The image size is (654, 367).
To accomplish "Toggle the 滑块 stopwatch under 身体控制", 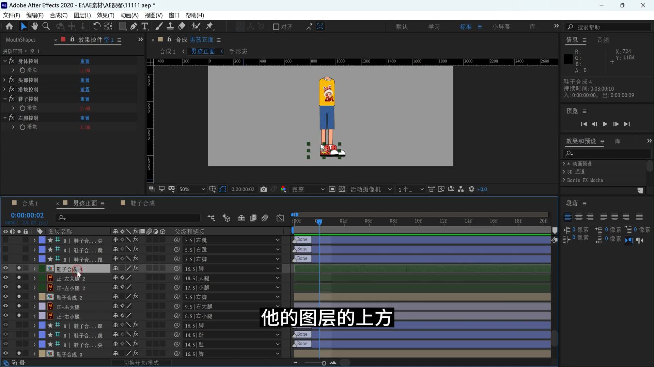I will pyautogui.click(x=22, y=70).
